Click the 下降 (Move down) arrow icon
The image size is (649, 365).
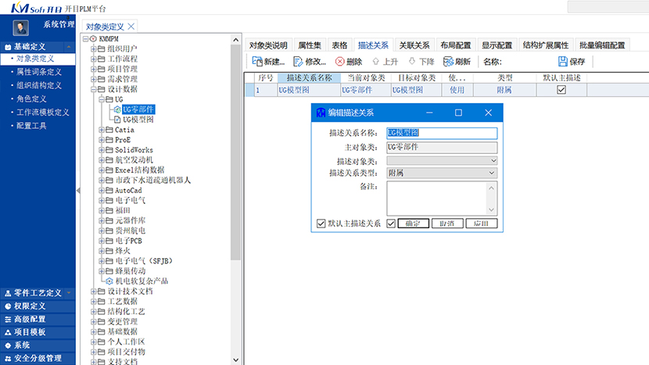[412, 62]
